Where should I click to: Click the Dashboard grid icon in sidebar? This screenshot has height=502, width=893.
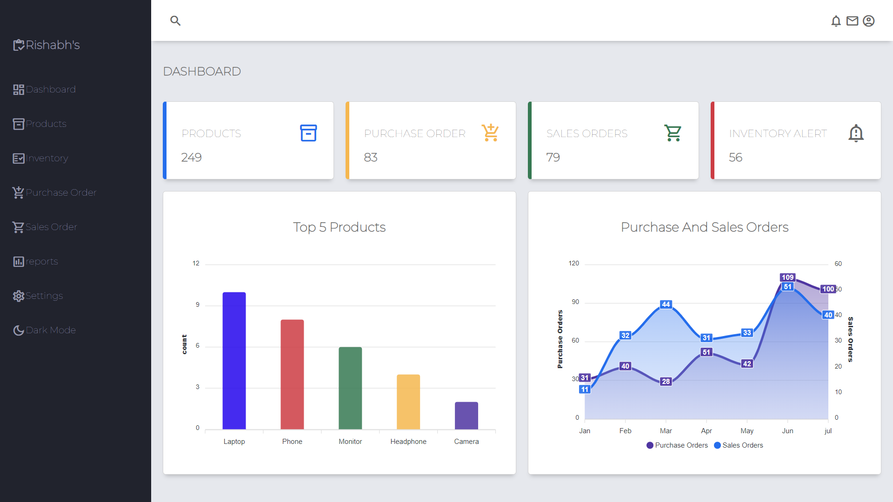(x=19, y=90)
